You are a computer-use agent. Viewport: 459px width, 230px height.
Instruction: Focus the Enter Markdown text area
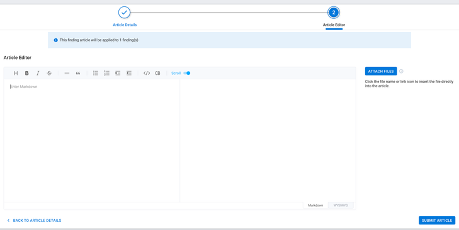92,141
